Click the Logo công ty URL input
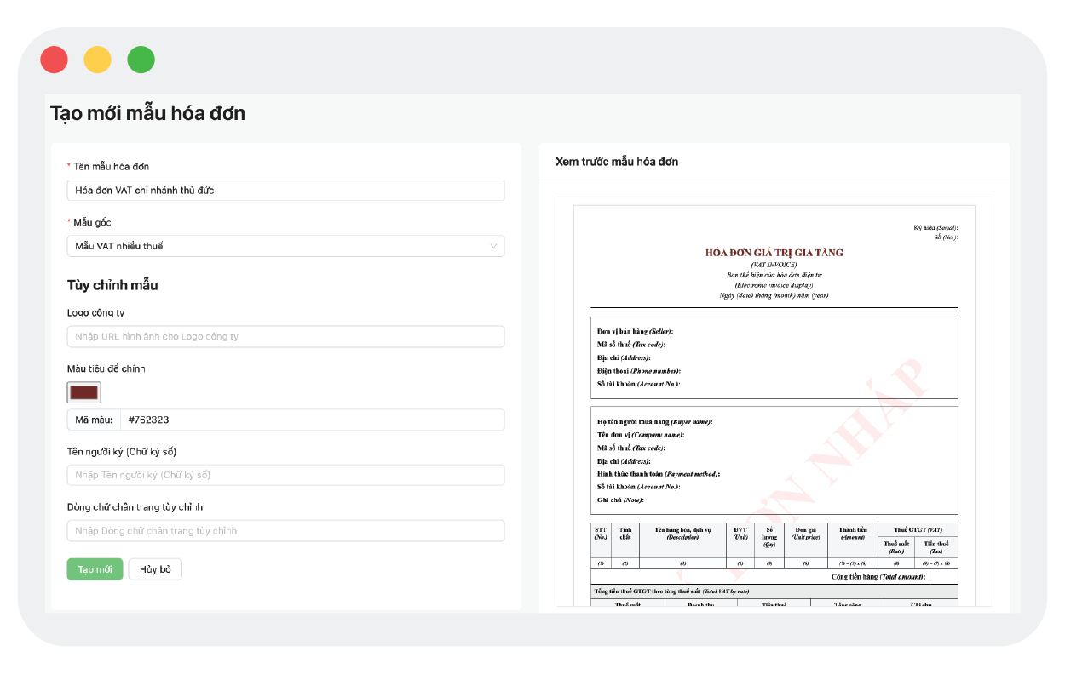Viewport: 1065px width, 674px height. point(285,336)
